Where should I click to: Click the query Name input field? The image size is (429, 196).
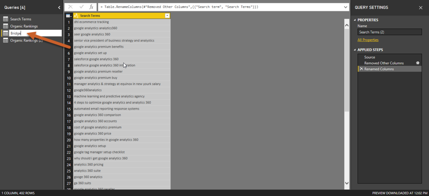coord(389,32)
